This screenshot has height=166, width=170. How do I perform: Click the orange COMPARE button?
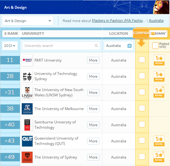click(x=141, y=33)
